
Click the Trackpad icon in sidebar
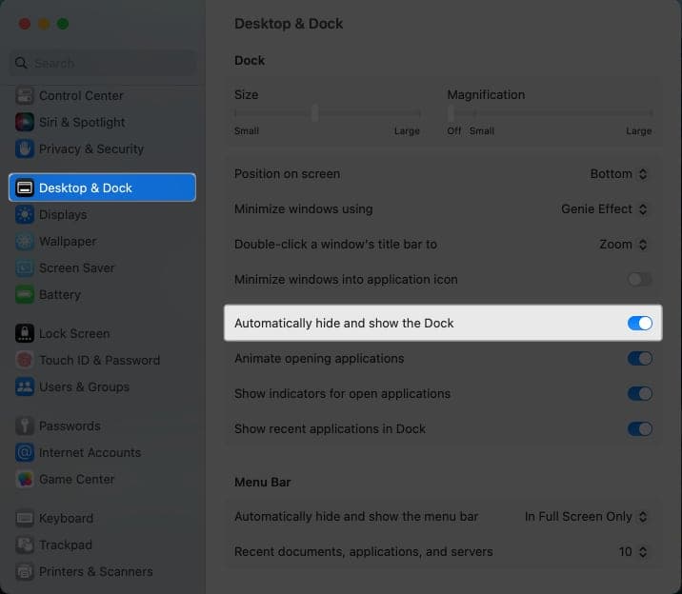coord(25,544)
